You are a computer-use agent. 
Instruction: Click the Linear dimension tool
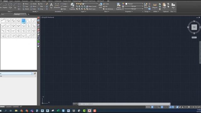tap(64, 4)
